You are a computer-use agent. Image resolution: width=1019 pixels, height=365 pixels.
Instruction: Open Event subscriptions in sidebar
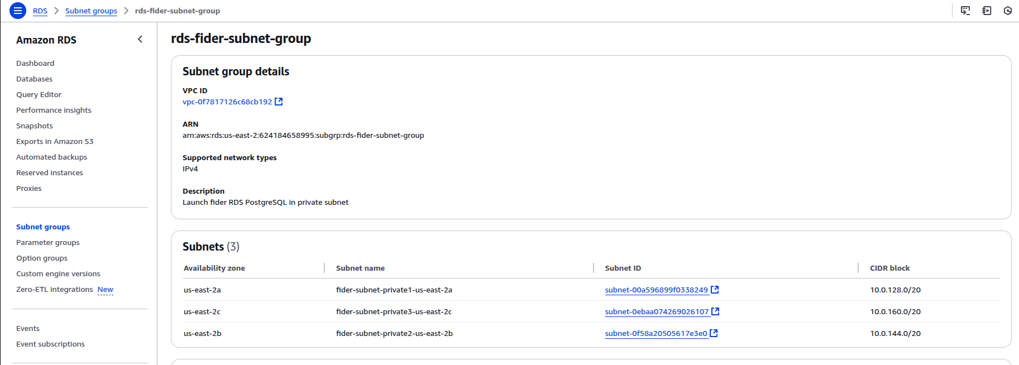[x=50, y=344]
